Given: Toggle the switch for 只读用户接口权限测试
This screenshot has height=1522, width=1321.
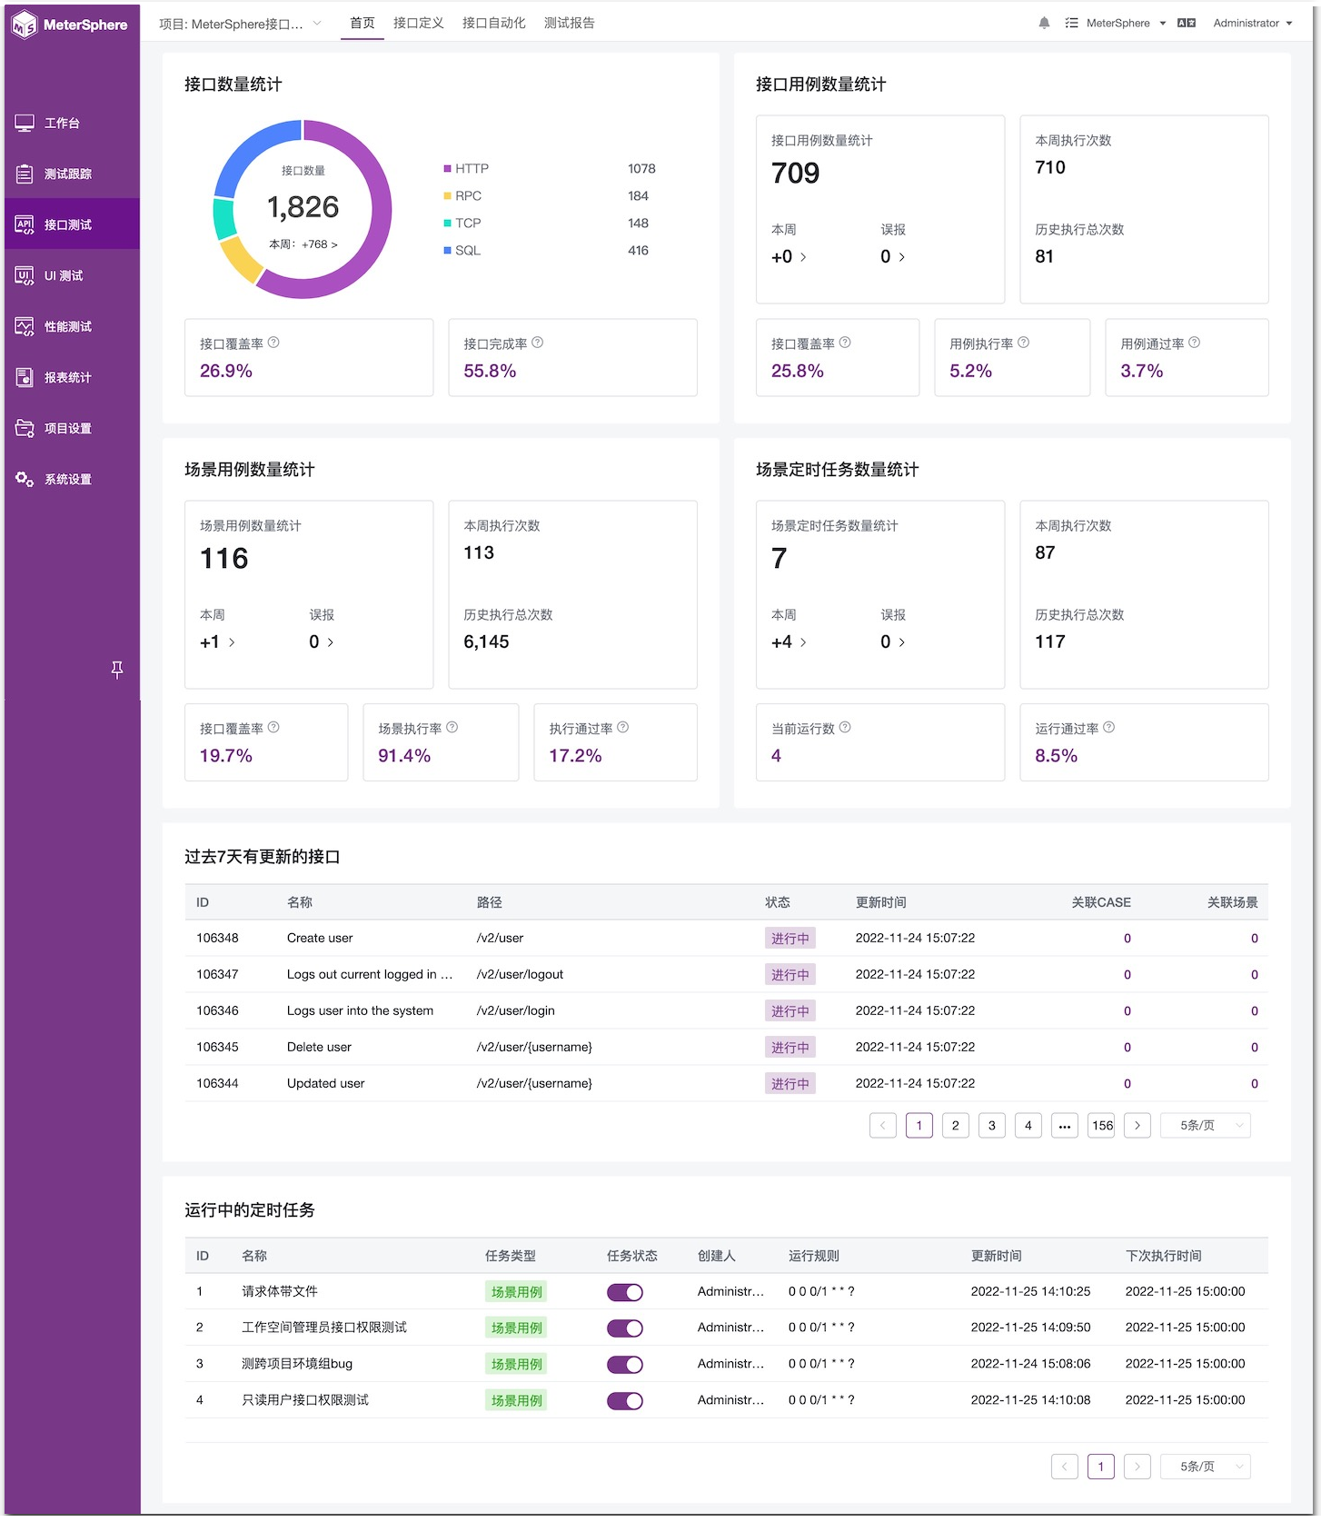Looking at the screenshot, I should click(x=625, y=1401).
